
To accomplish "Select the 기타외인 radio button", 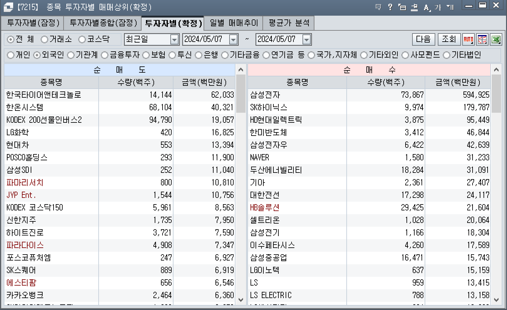I will tap(364, 55).
